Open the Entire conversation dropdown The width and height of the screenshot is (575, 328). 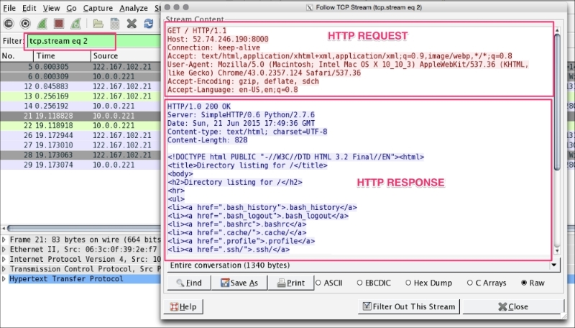pos(363,265)
